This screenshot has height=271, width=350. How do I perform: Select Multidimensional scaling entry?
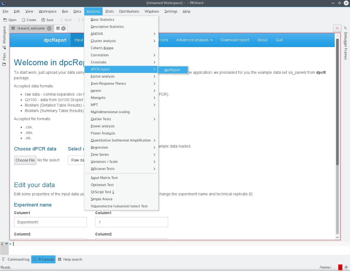pos(121,112)
